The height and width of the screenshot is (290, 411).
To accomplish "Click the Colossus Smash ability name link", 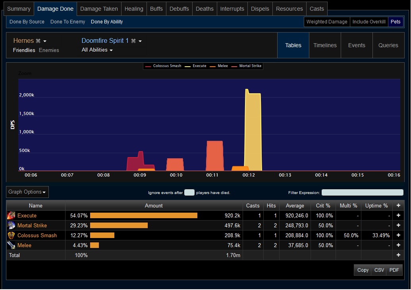I will click(37, 236).
